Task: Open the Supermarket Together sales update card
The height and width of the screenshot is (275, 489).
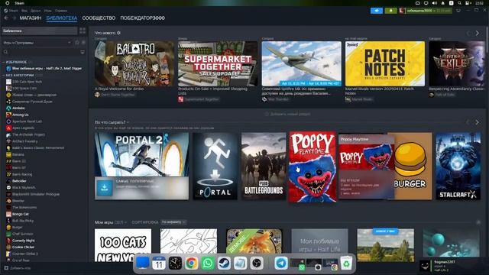Action: point(218,63)
